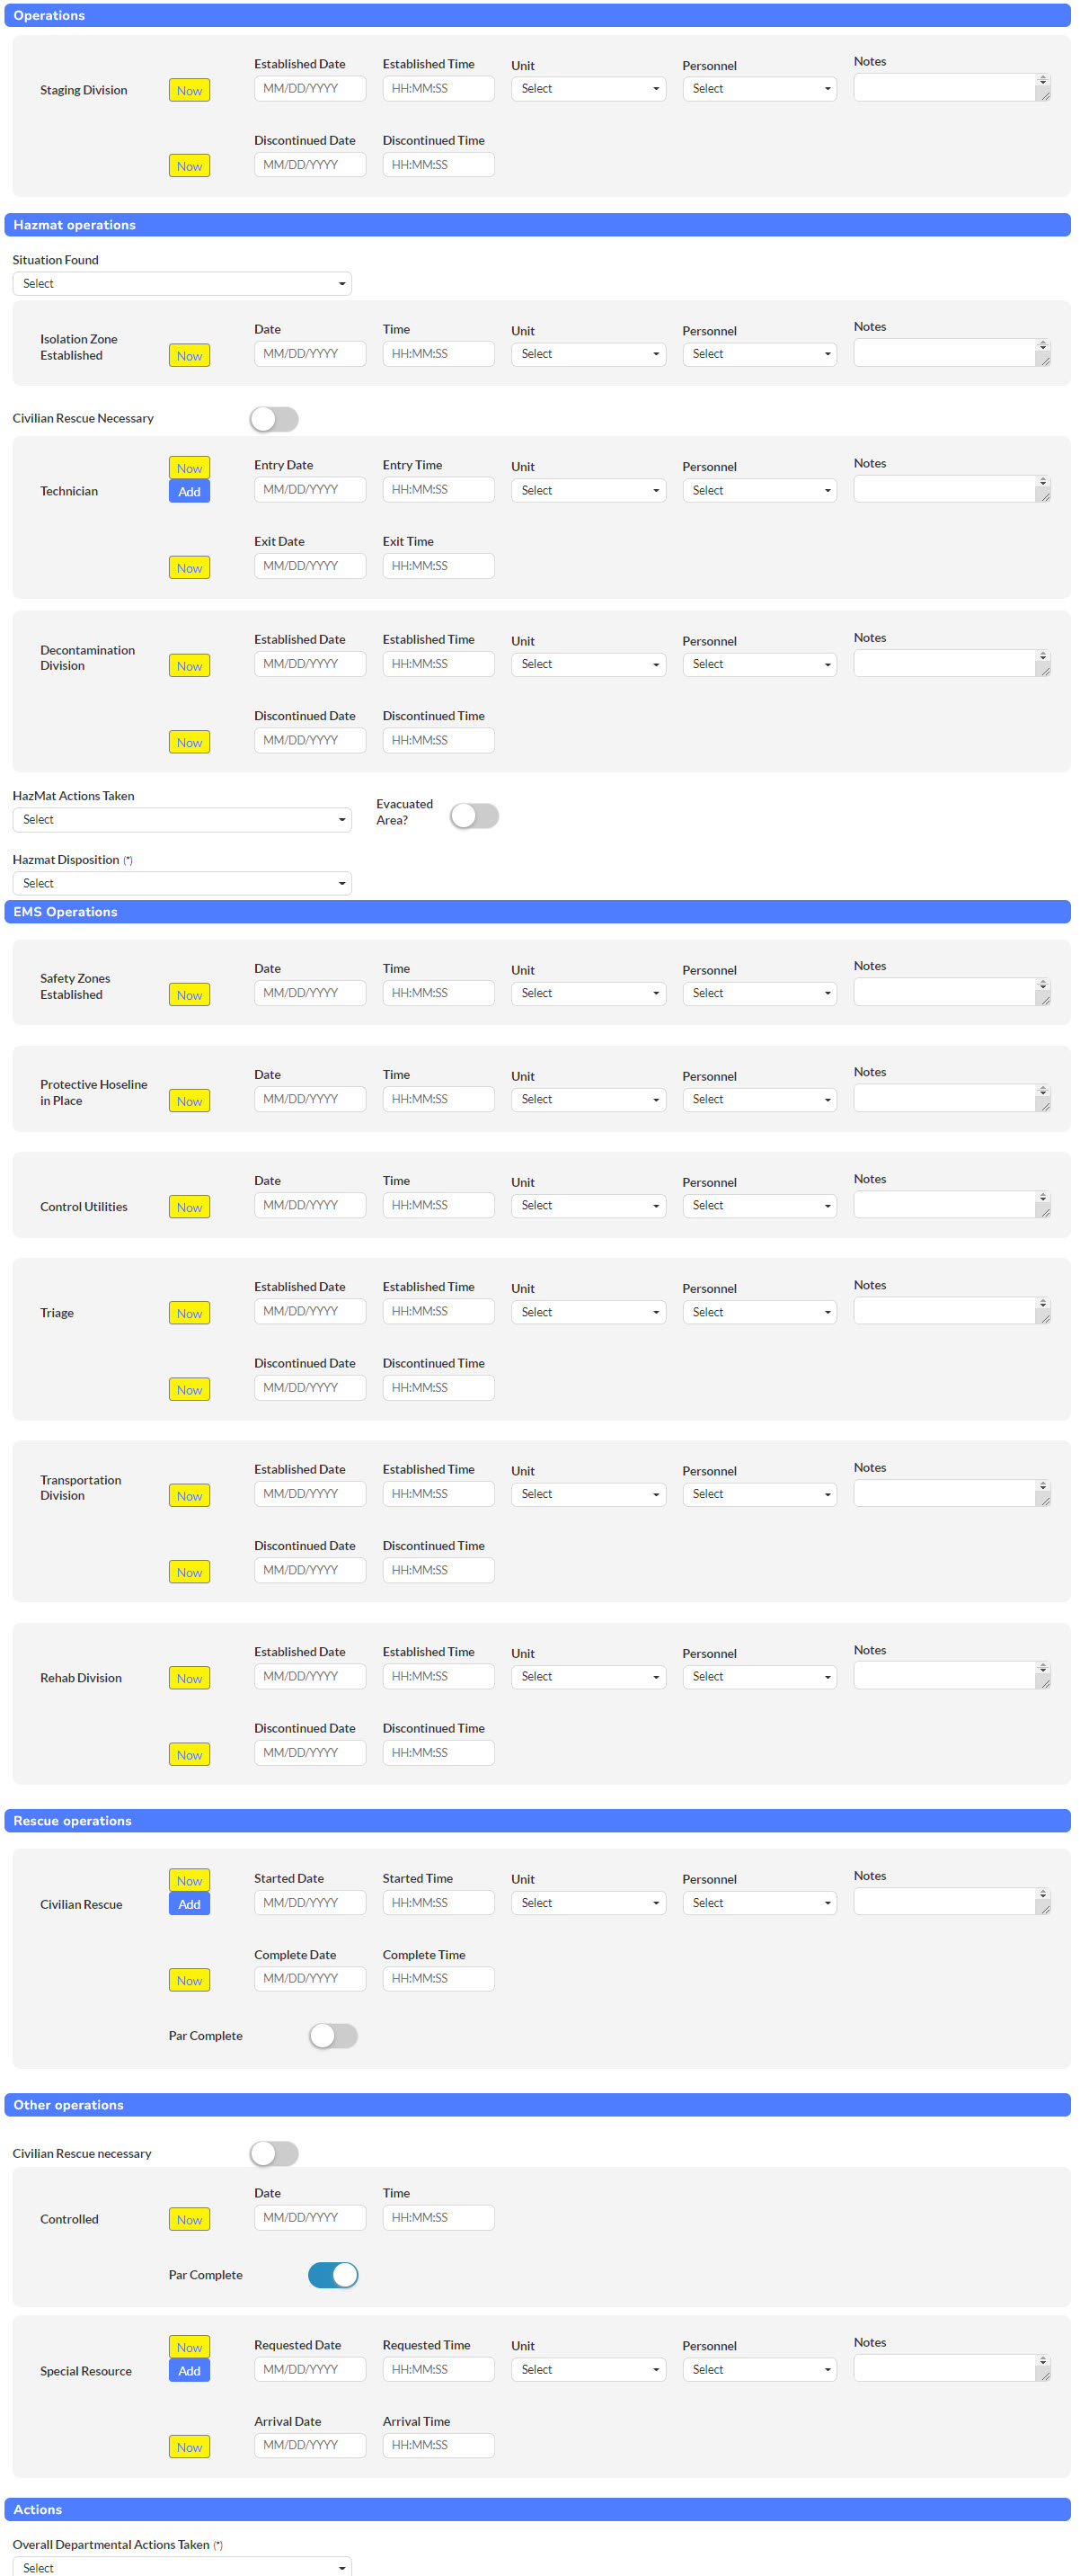The image size is (1080, 2576).
Task: Focus Isolation Zone Established Notes field
Action: tap(952, 353)
